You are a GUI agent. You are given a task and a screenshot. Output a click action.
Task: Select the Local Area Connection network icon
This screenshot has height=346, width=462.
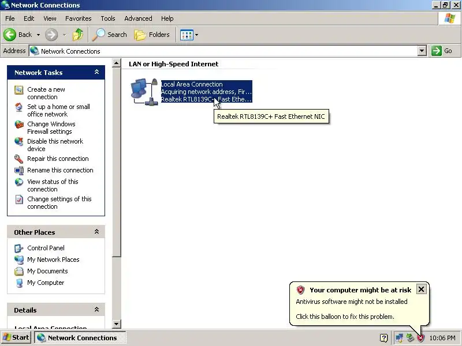tap(144, 92)
